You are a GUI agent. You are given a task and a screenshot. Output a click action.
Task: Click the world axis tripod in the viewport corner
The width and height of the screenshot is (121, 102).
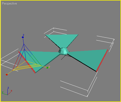[x=7, y=91]
